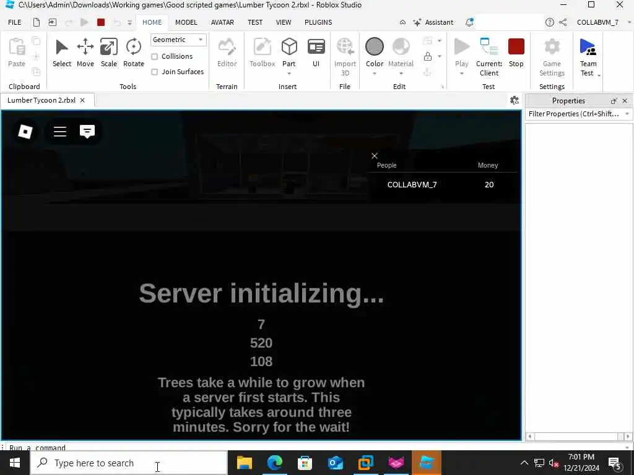Undock the Properties panel

pyautogui.click(x=614, y=101)
